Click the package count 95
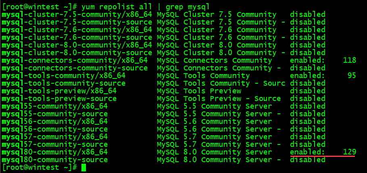Image resolution: width=367 pixels, height=173 pixels. [x=351, y=76]
